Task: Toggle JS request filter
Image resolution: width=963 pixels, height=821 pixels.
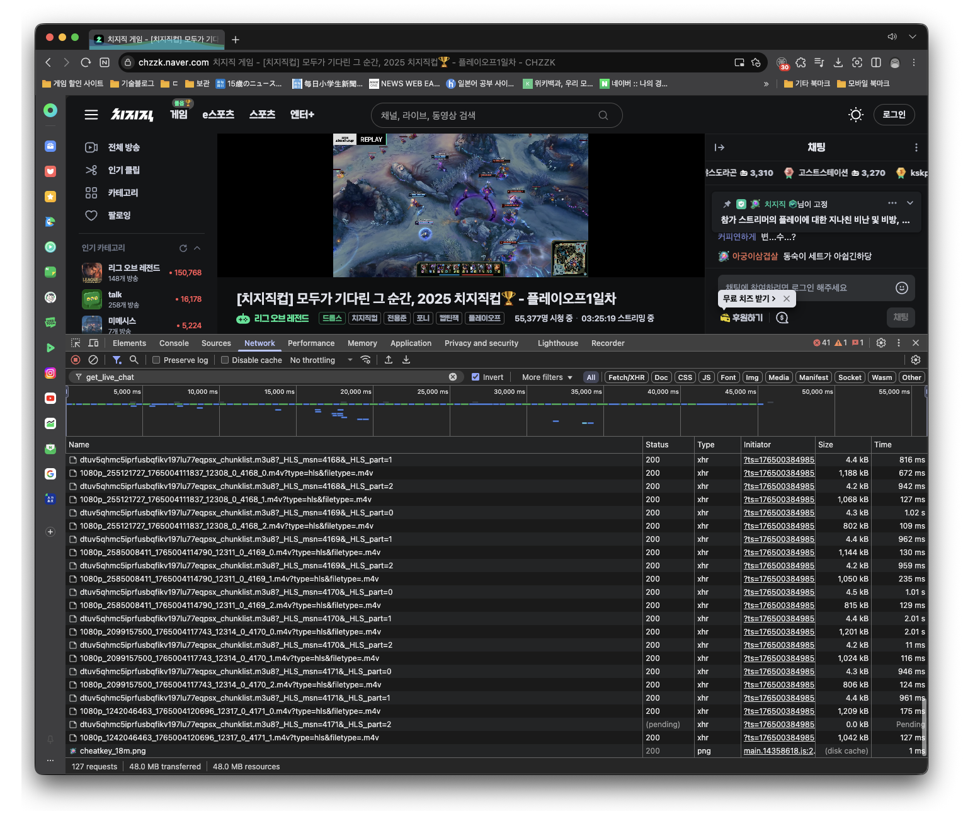Action: point(707,377)
